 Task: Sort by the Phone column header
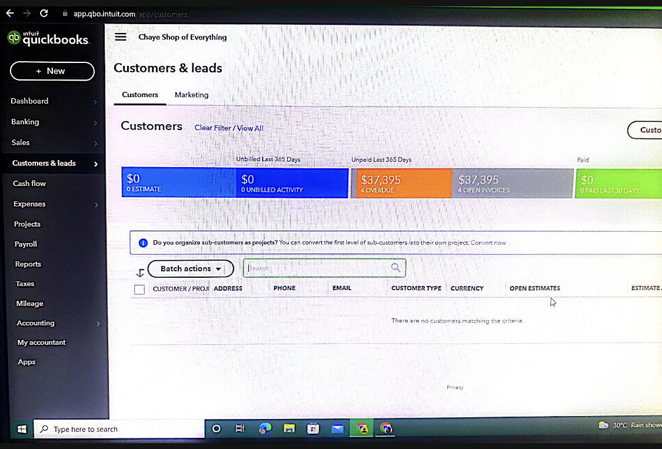284,288
